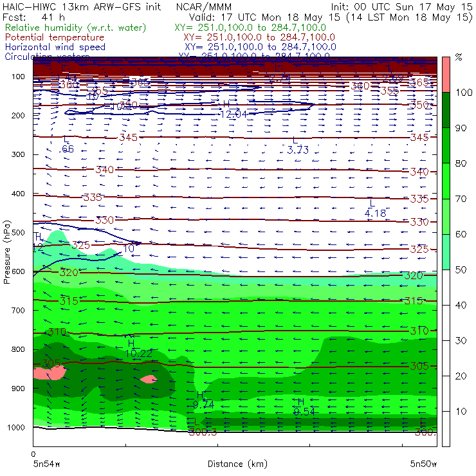Viewport: 476px width, 476px height.
Task: Click the red 'XY= 251.0,100.0 to 284.7,100.0' text
Action: pos(259,37)
